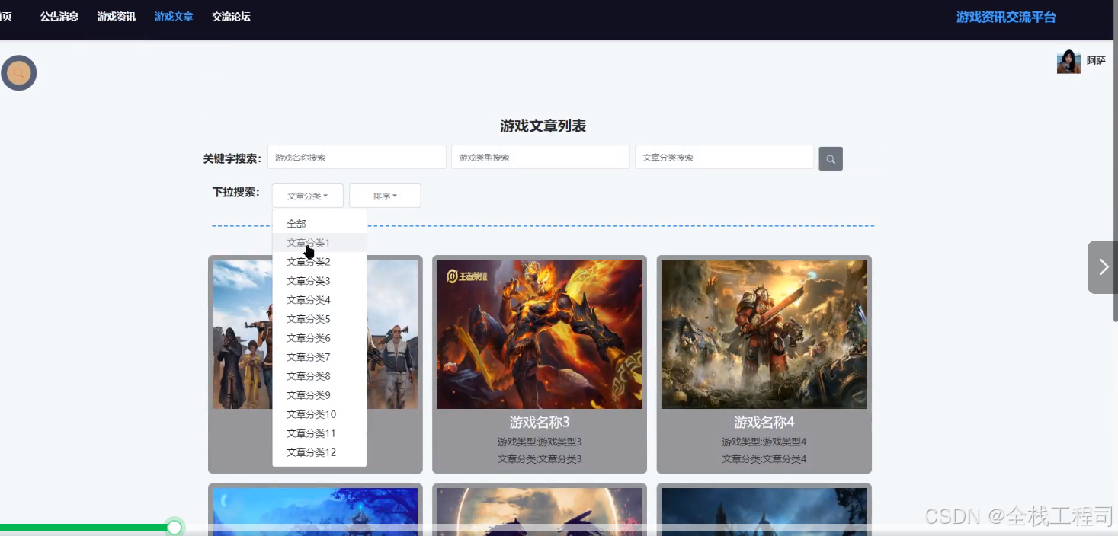Click the 游戏名称4 title

click(764, 422)
